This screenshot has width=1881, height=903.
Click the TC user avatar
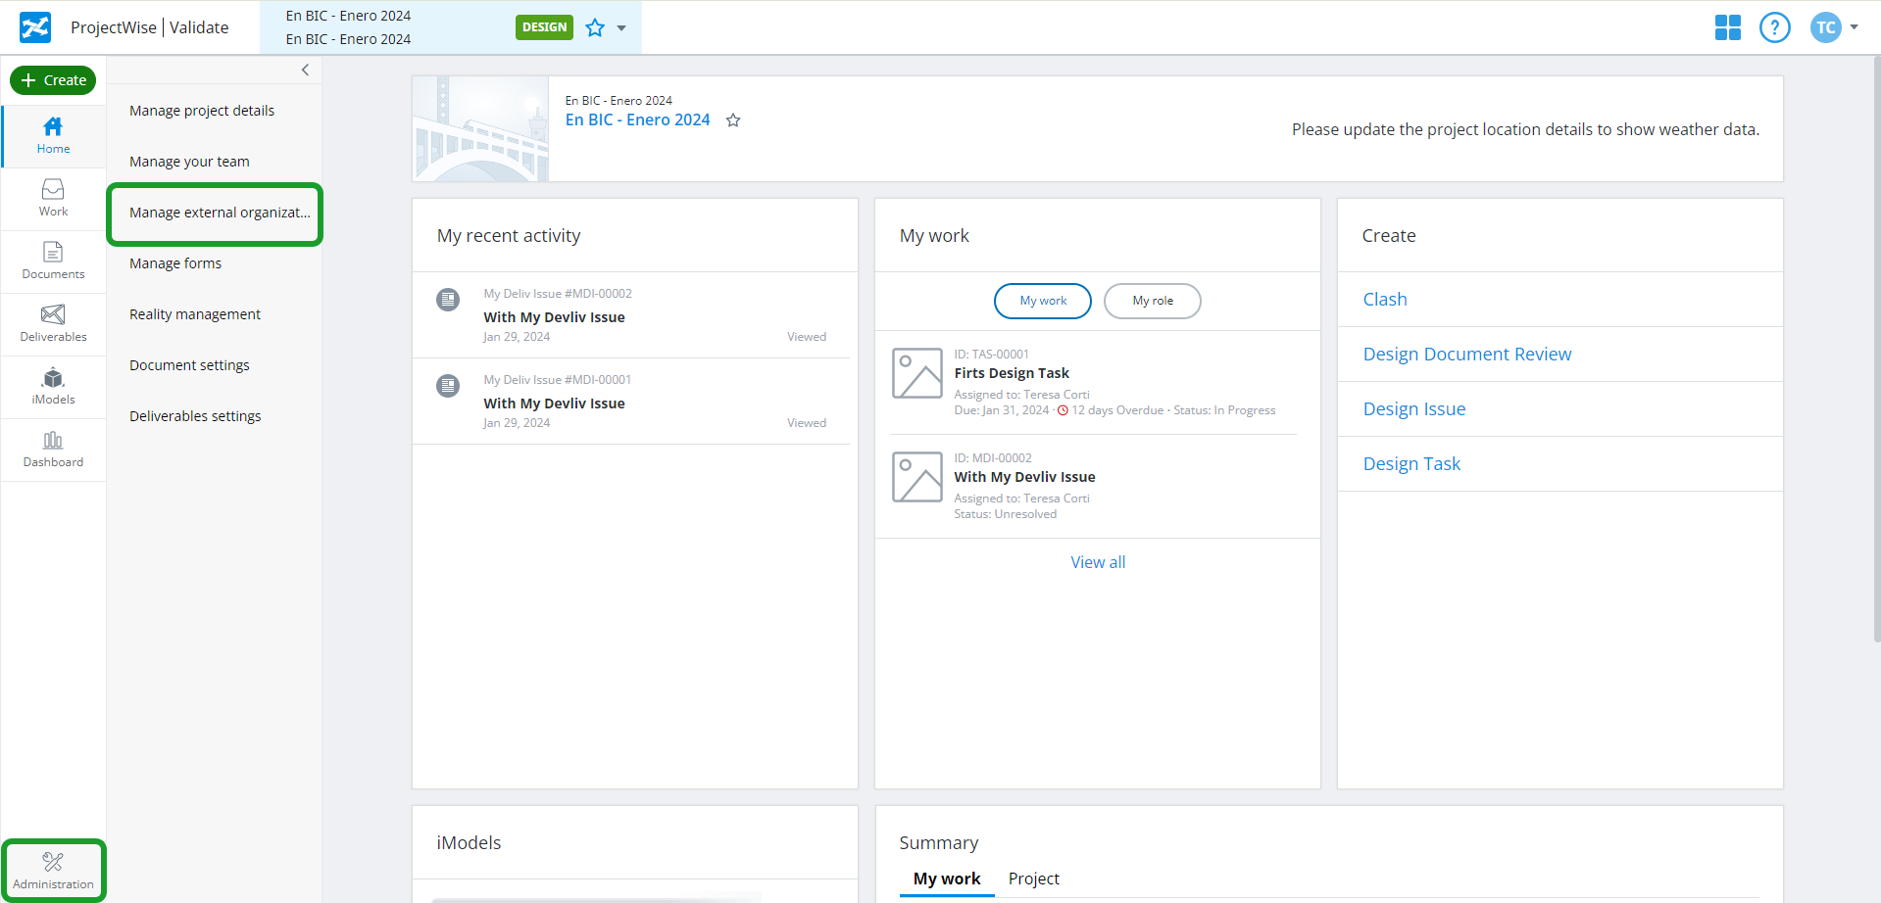point(1825,27)
